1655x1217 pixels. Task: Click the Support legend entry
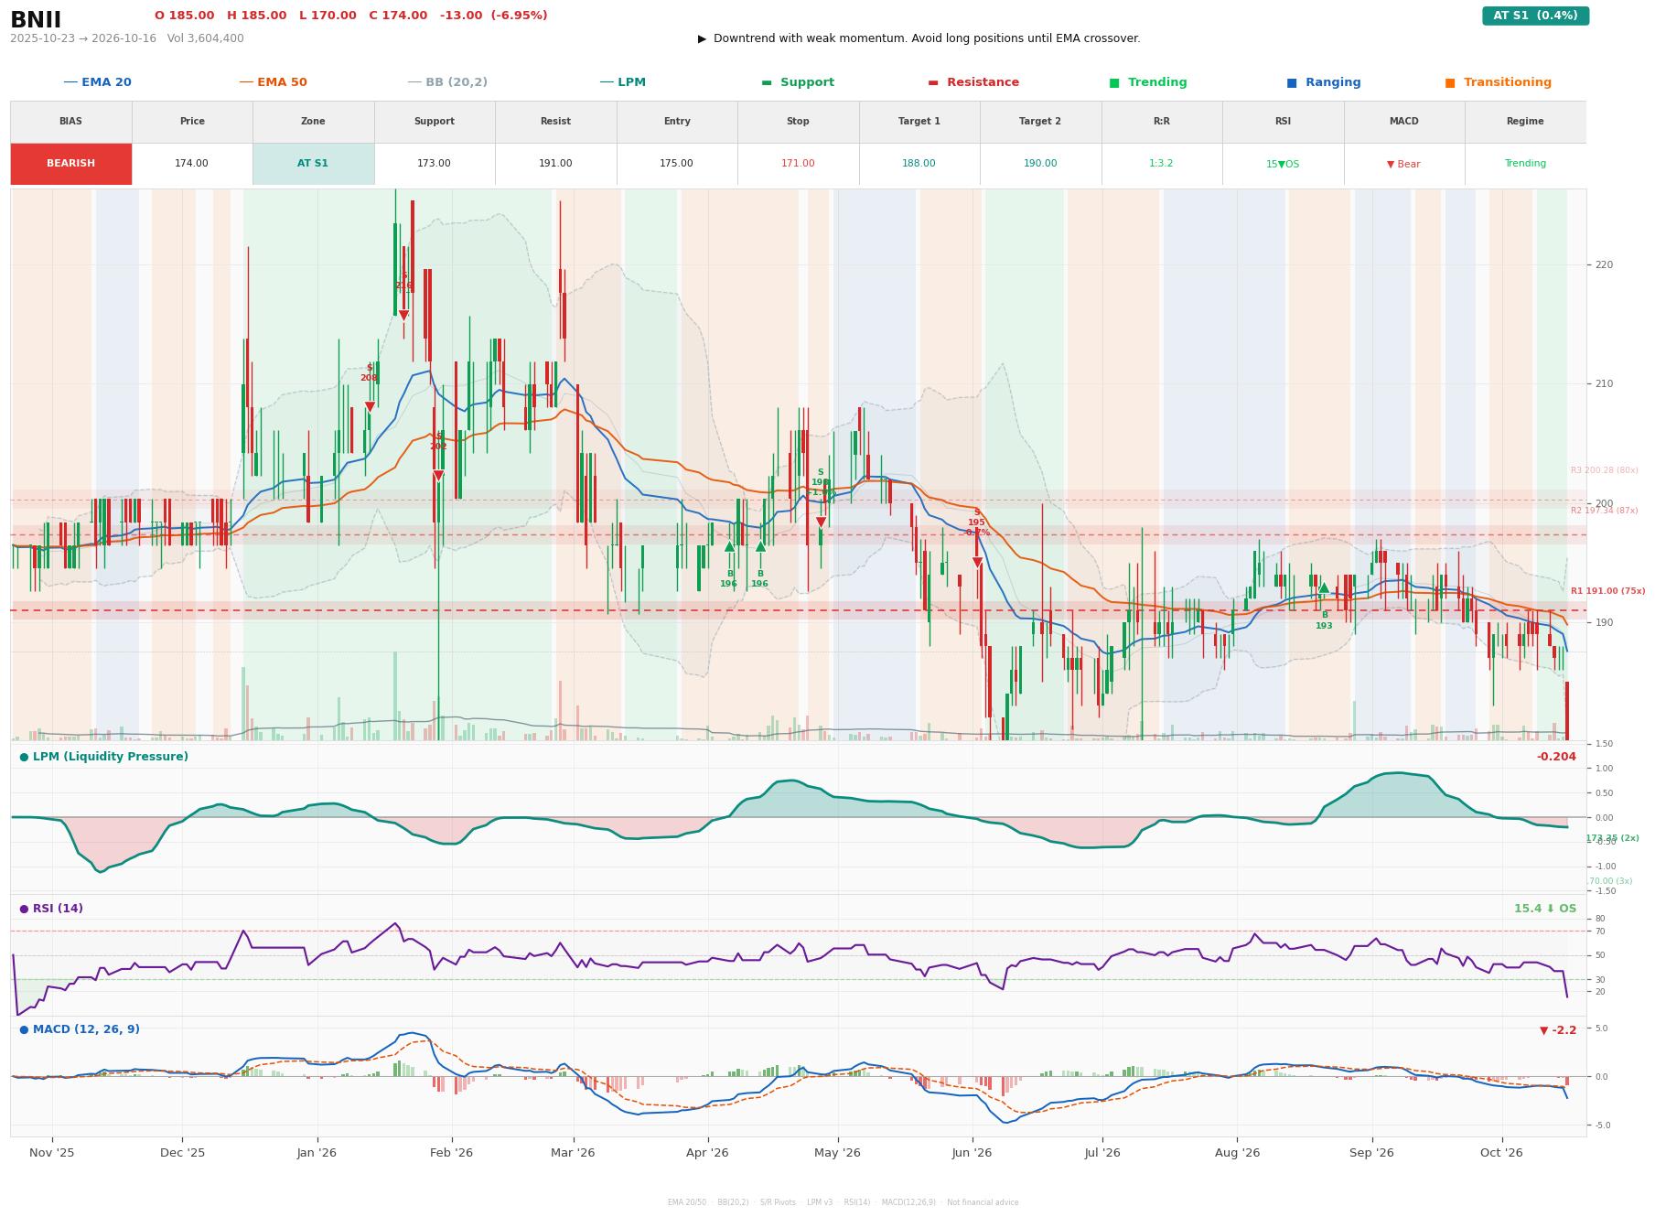(798, 82)
